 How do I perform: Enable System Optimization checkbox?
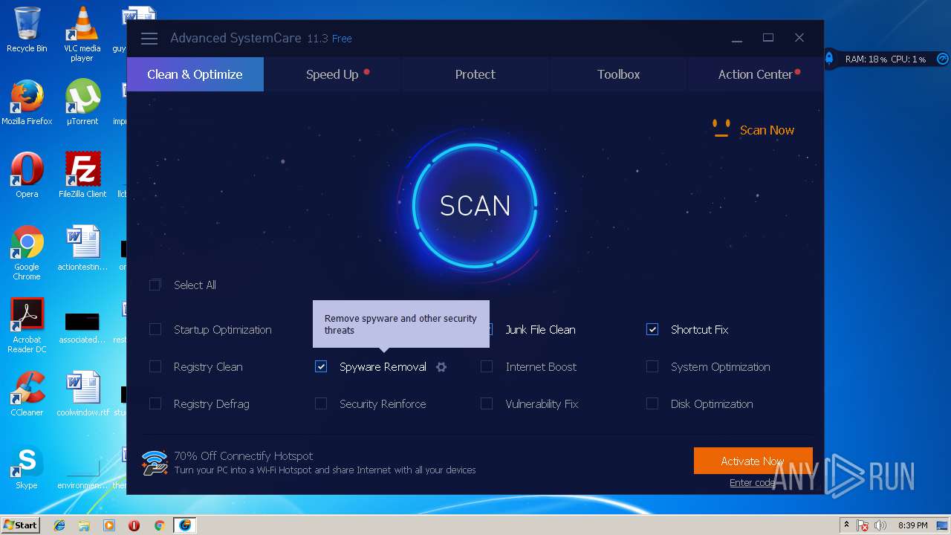click(652, 367)
